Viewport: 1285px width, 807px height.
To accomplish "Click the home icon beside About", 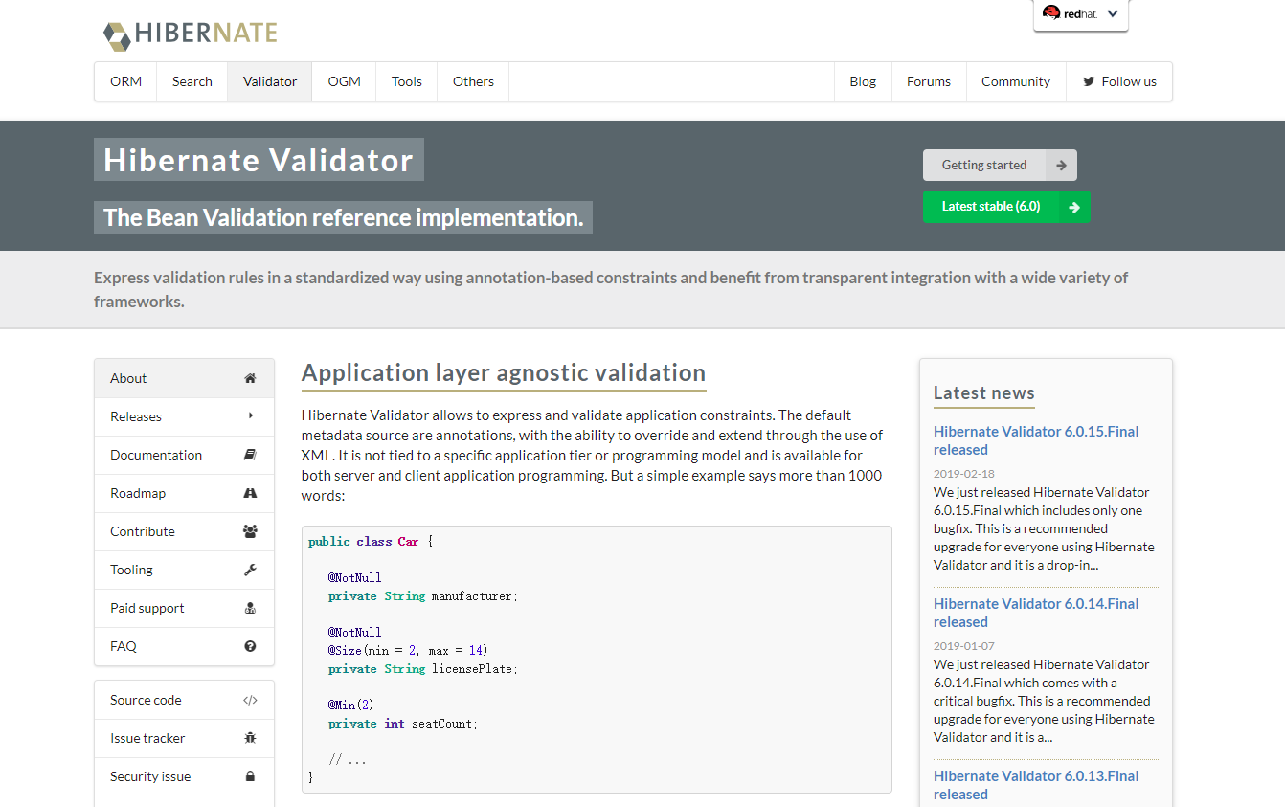I will 250,378.
